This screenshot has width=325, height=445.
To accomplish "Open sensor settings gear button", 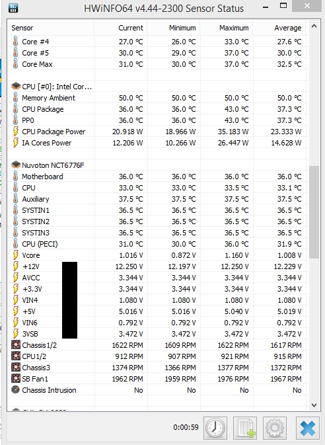I will point(275,428).
